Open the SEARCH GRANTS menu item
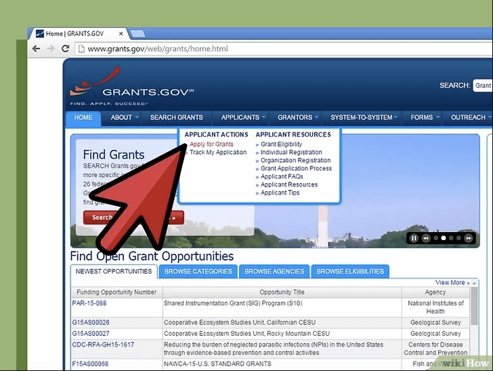 176,117
